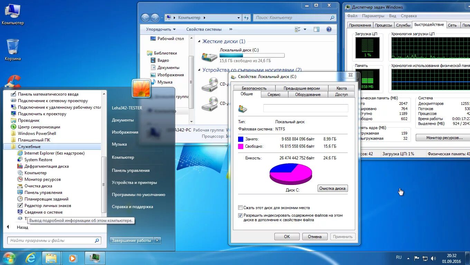Click the RU language indicator in taskbar

[399, 257]
